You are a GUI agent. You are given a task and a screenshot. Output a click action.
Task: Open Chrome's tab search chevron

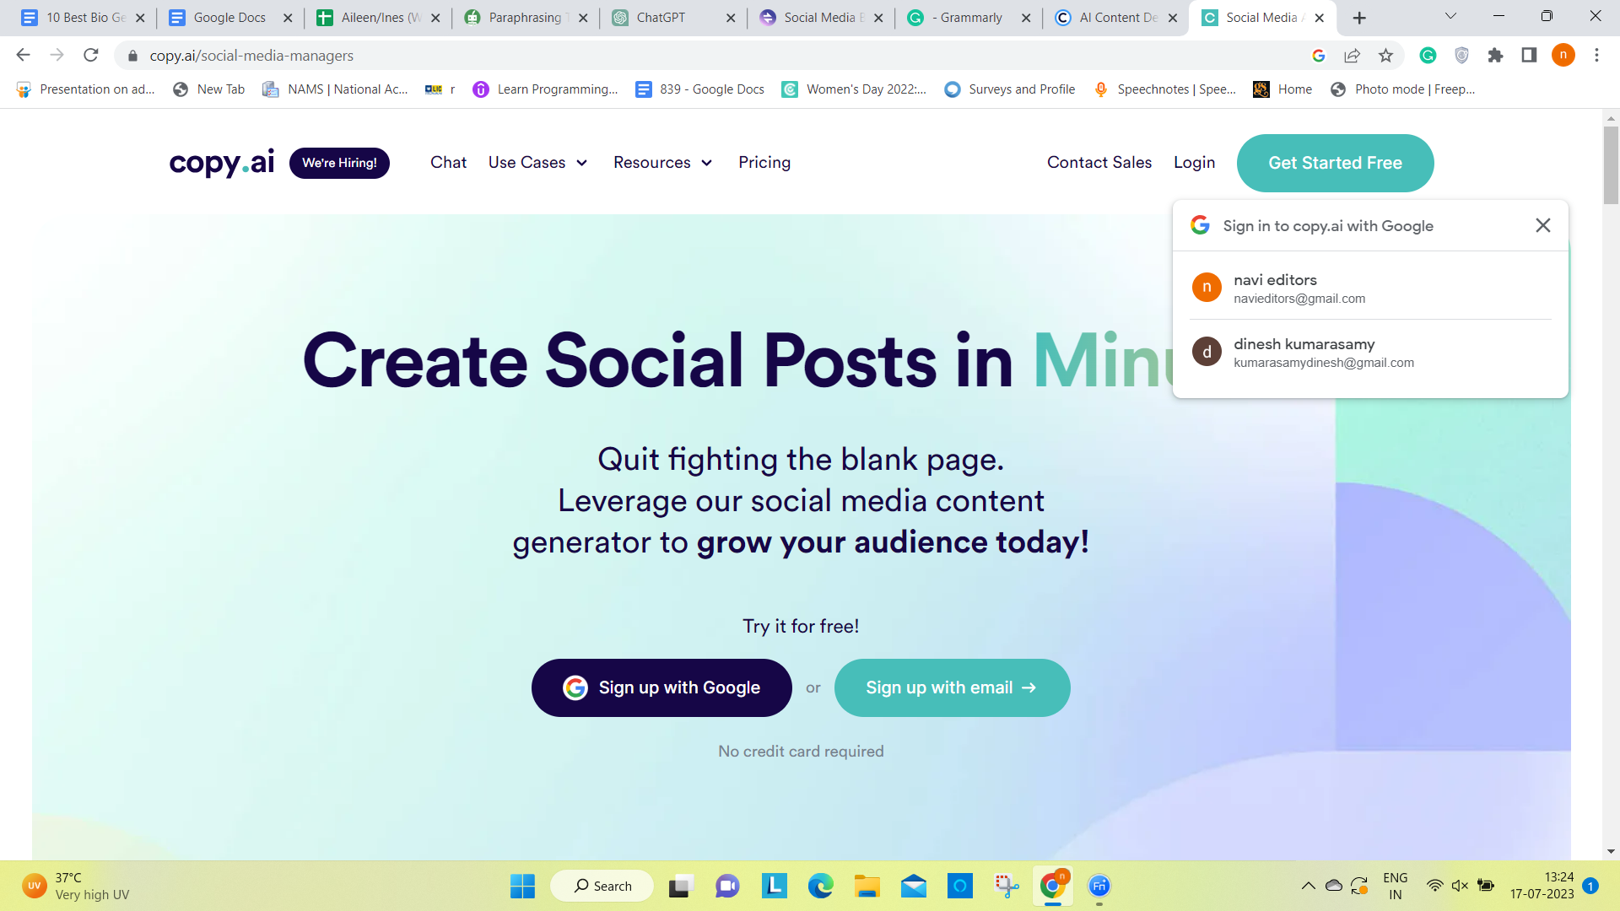(x=1449, y=16)
